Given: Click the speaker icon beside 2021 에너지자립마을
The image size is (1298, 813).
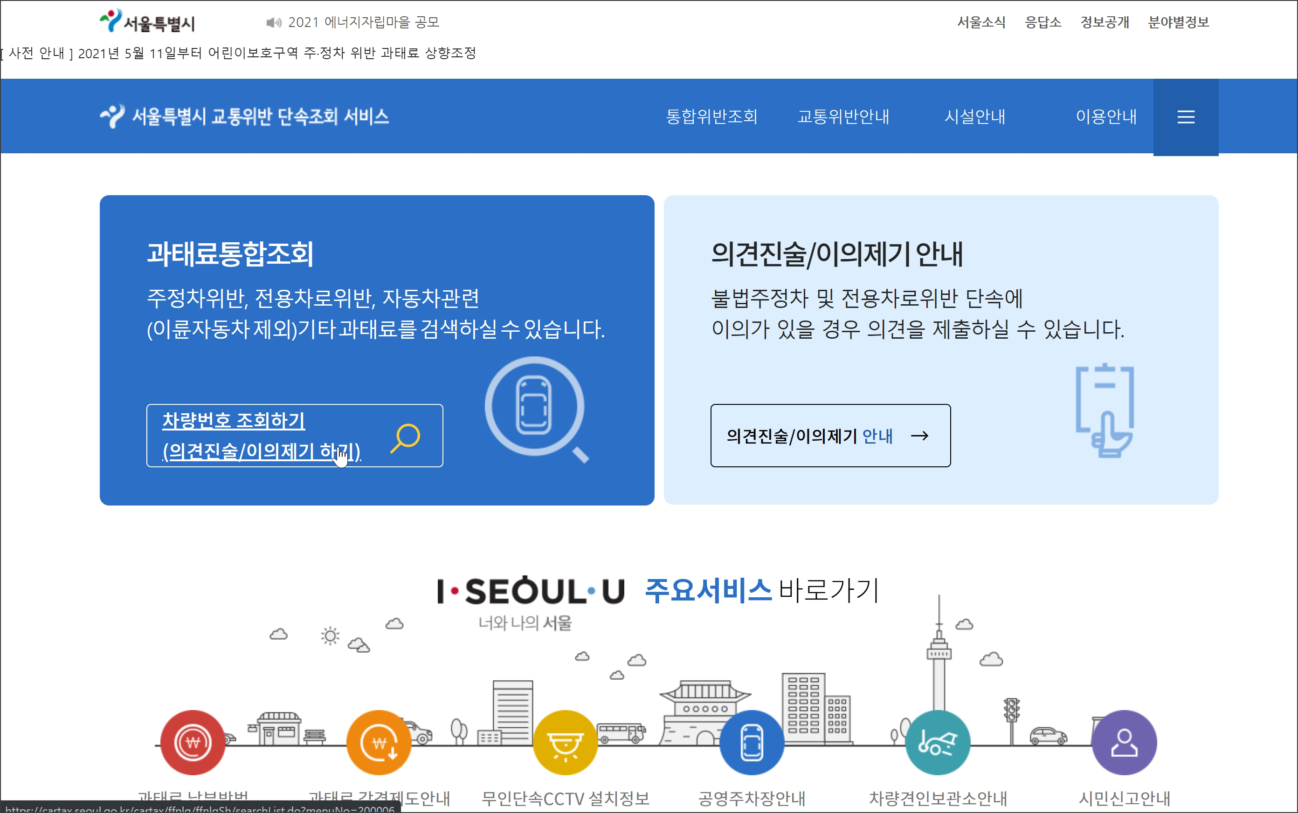Looking at the screenshot, I should tap(273, 22).
